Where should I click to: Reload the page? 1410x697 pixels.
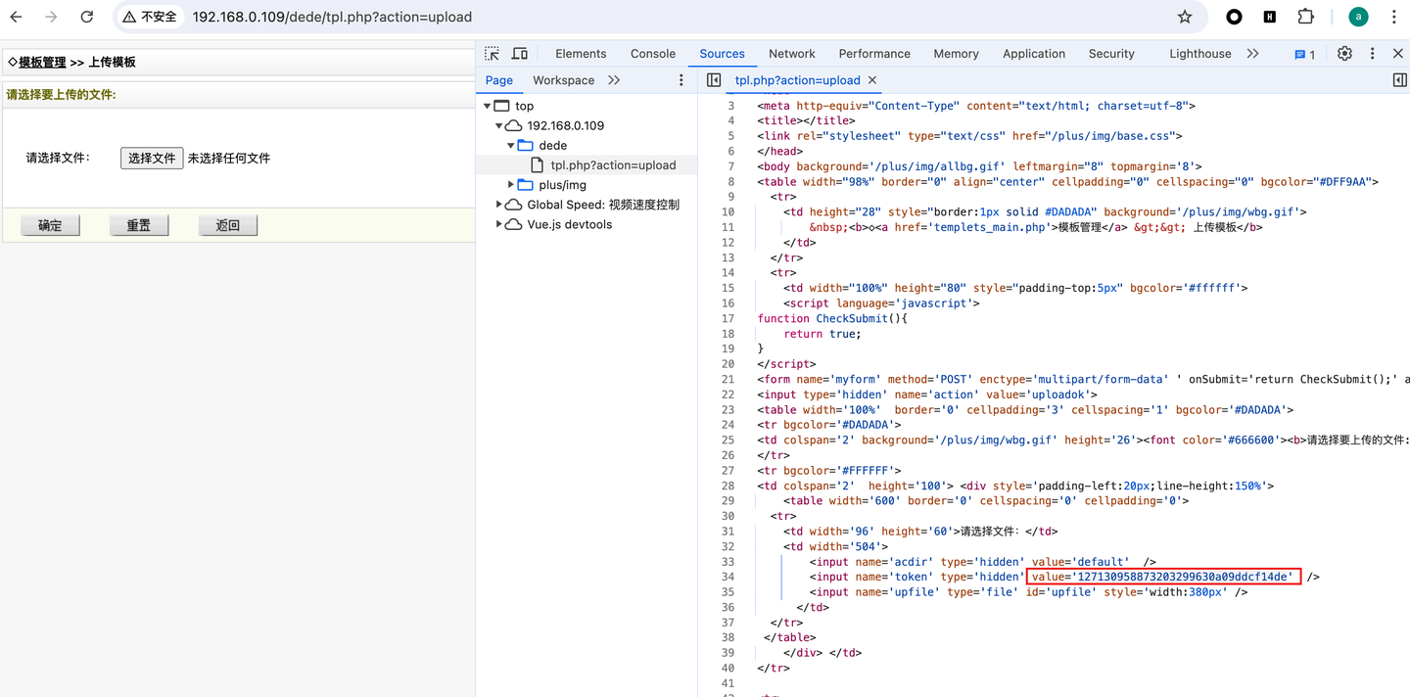[86, 17]
